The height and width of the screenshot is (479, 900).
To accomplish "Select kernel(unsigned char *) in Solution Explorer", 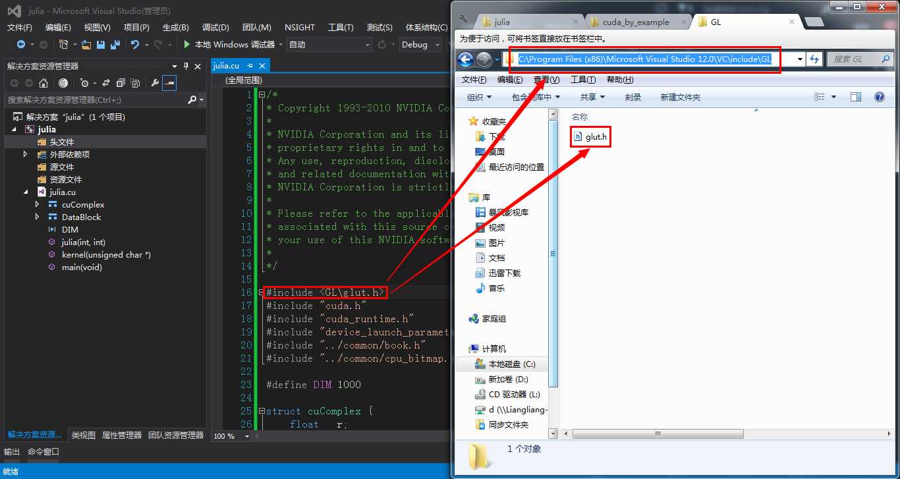I will tap(99, 254).
